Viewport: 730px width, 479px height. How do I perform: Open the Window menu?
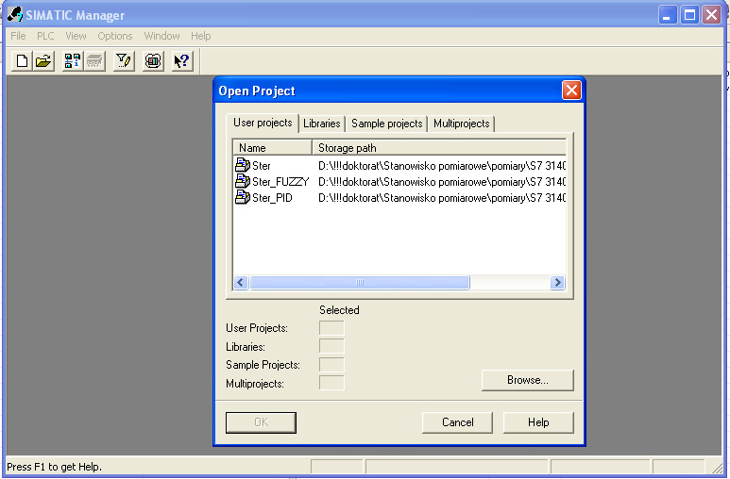coord(161,36)
